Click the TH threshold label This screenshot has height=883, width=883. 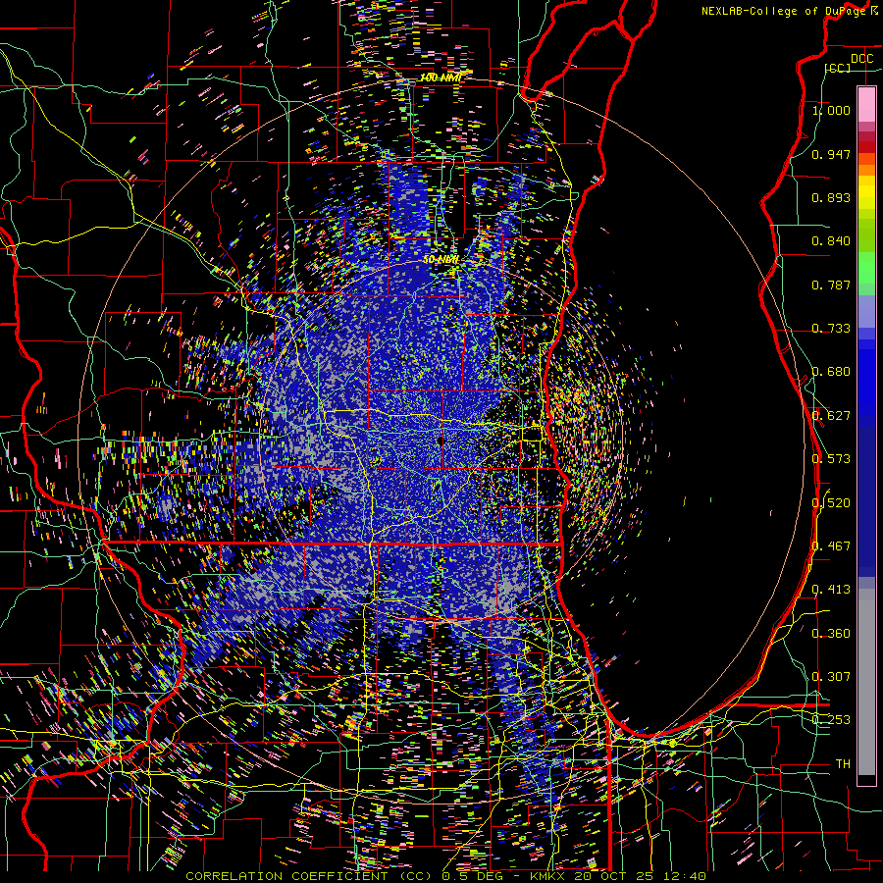point(843,764)
